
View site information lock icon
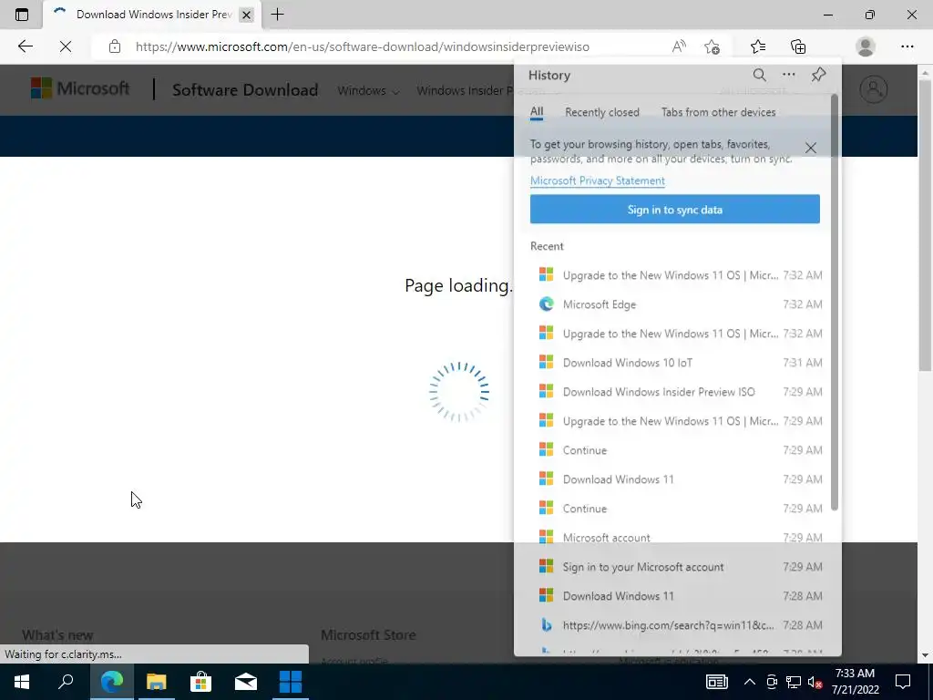tap(115, 46)
